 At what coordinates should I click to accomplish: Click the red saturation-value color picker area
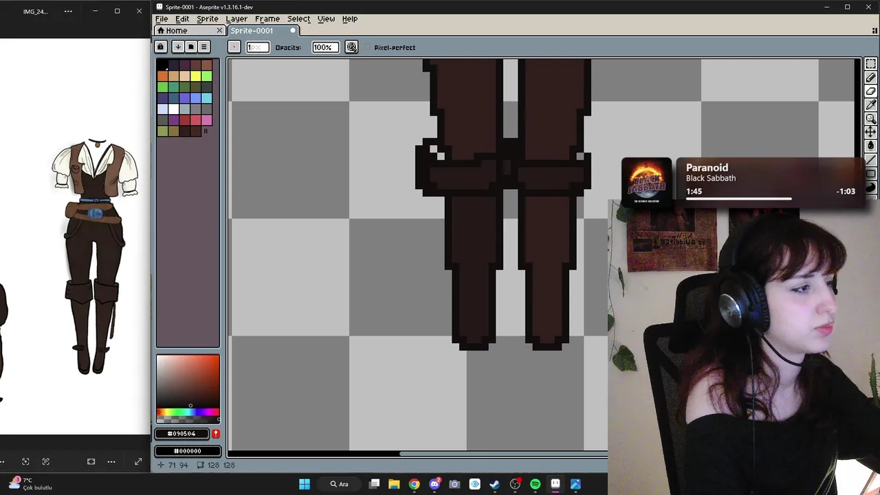188,382
